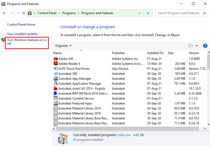Expand the more view options arrow
210x146 pixels.
[197, 46]
